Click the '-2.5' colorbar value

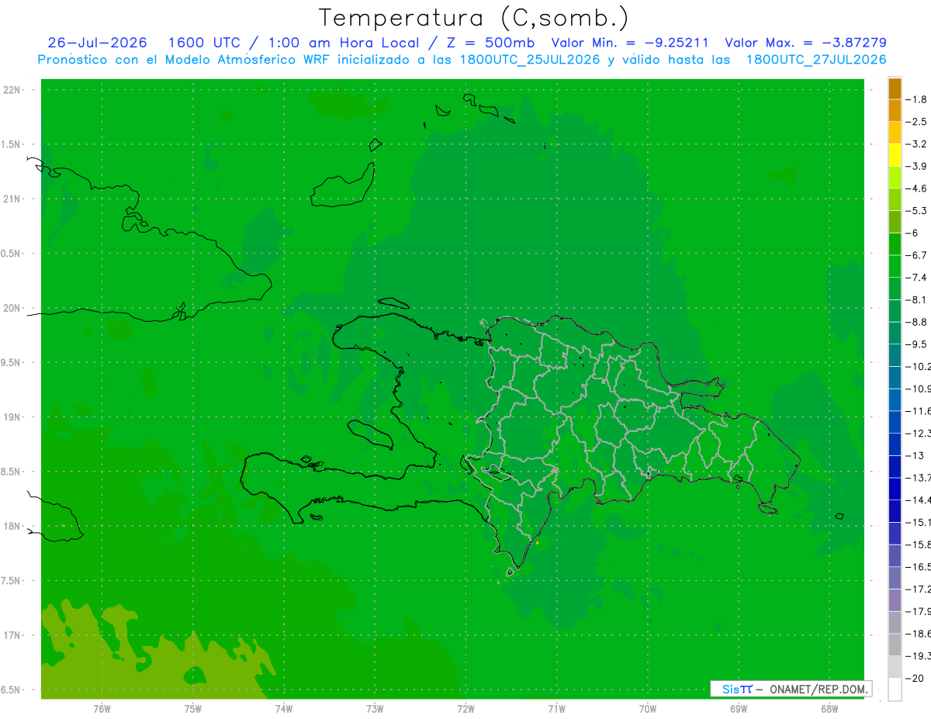[x=915, y=122]
